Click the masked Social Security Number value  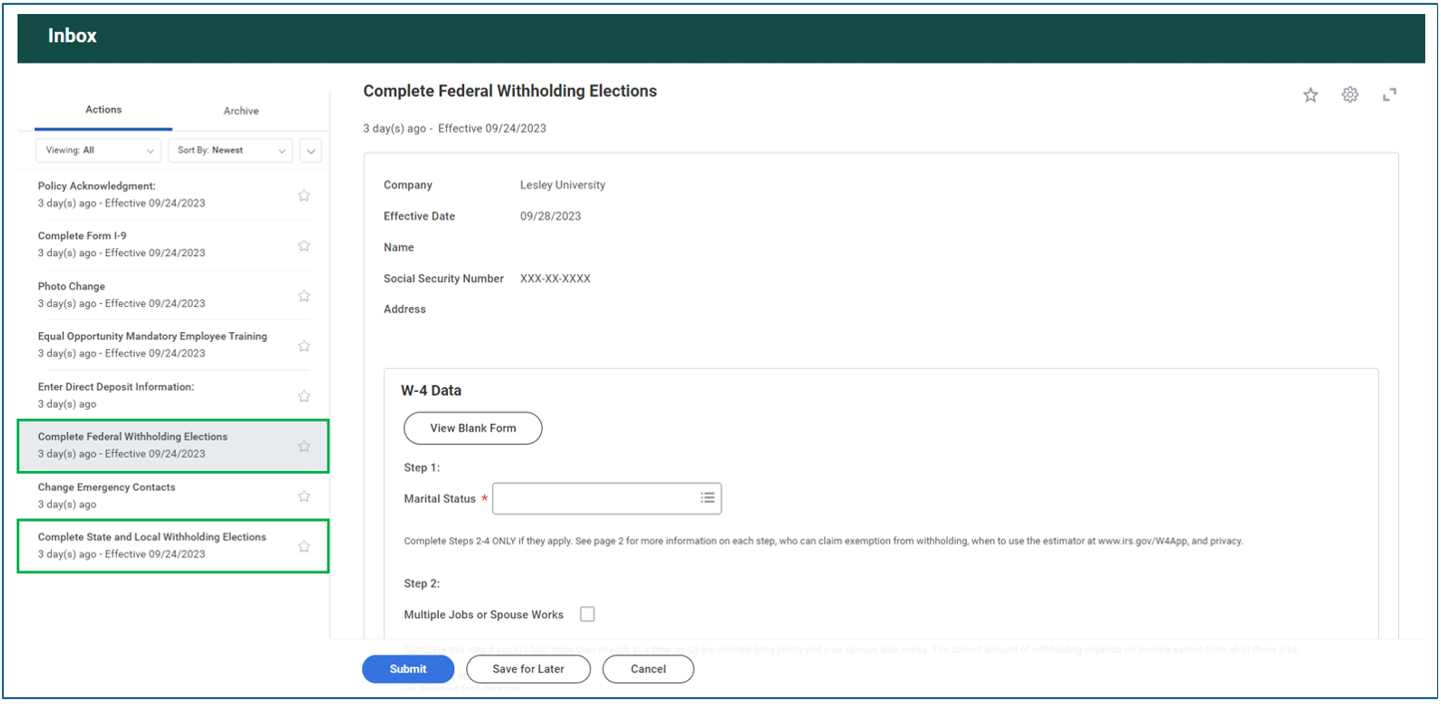(x=556, y=278)
